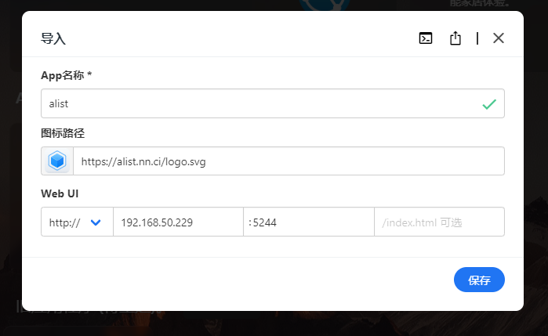The image size is (548, 336).
Task: Click the 图标路径 label
Action: tap(63, 133)
